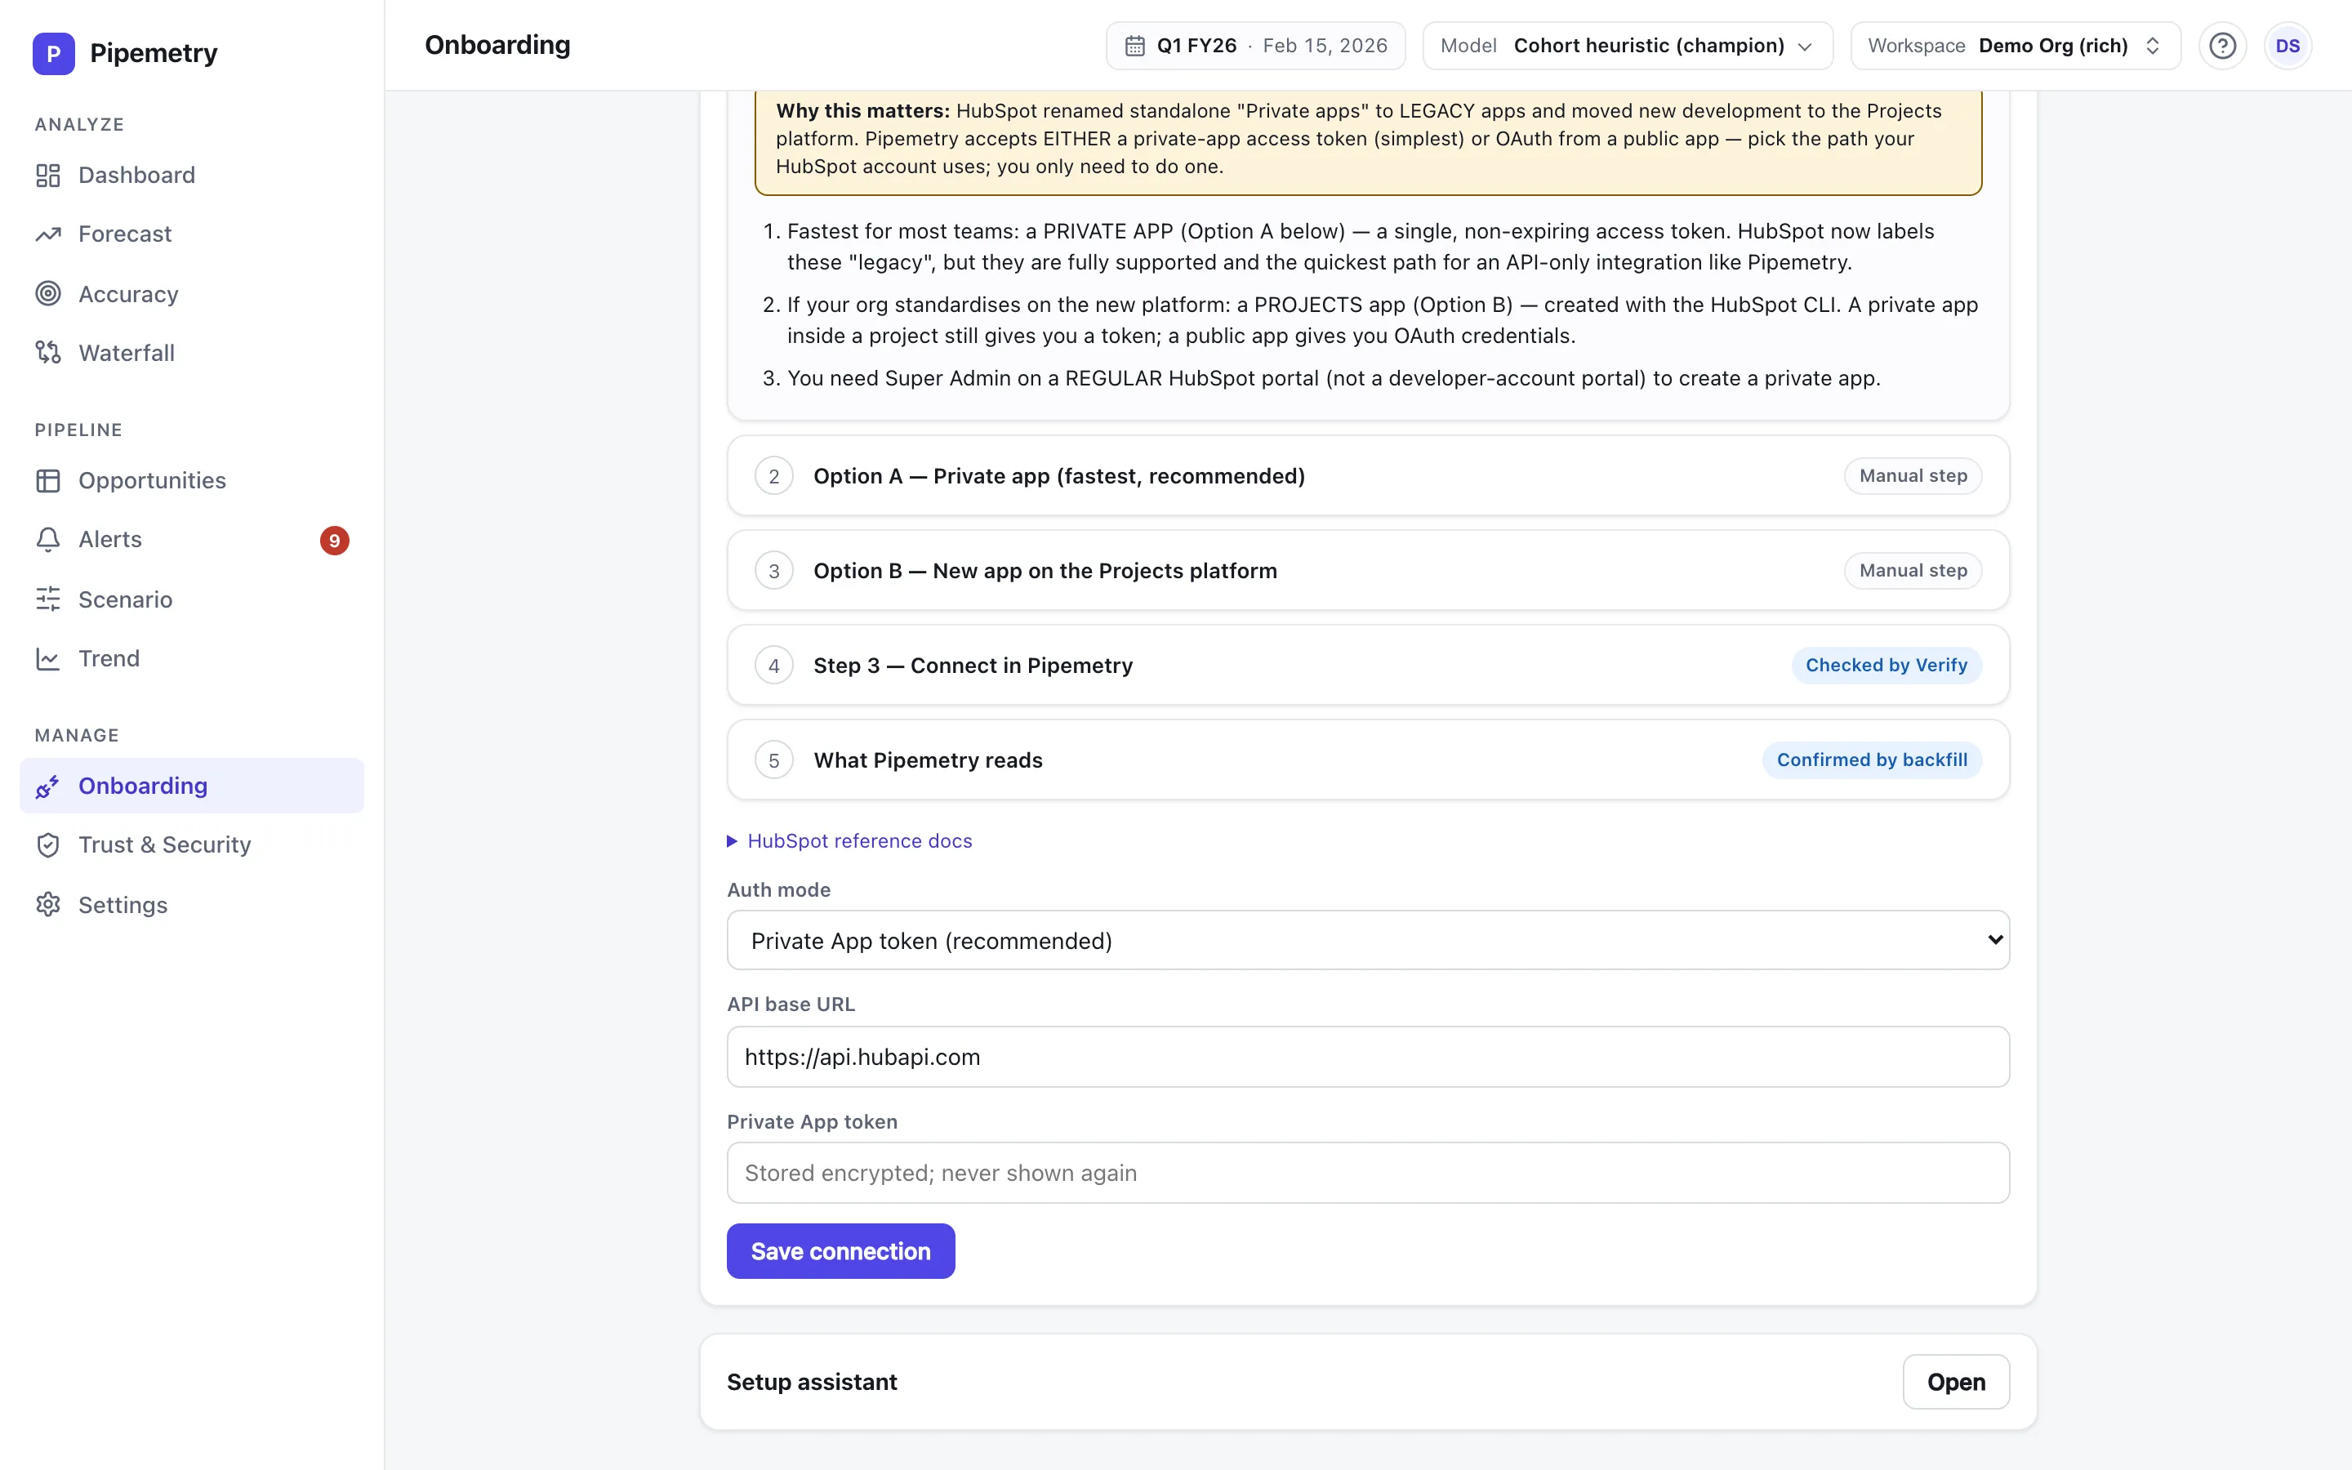Click the Scenario sliders icon
This screenshot has height=1470, width=2352.
click(47, 599)
